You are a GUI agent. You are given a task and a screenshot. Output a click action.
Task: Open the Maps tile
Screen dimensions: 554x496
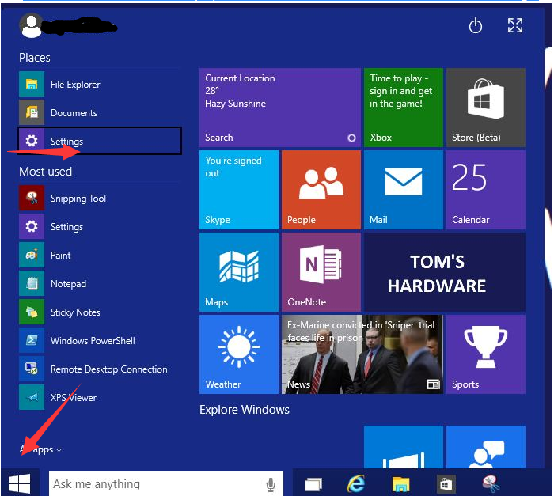pyautogui.click(x=239, y=272)
